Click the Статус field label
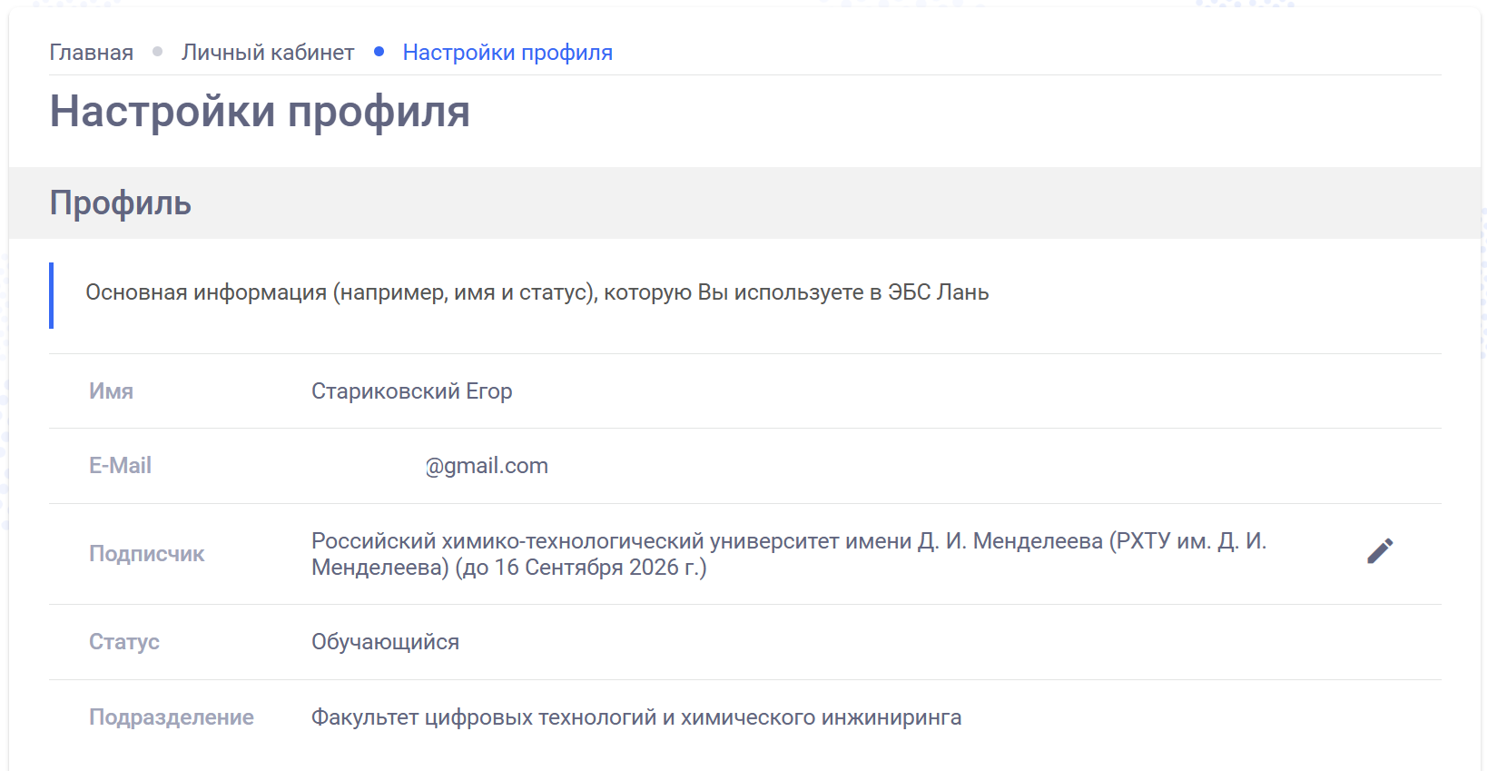 click(x=123, y=642)
